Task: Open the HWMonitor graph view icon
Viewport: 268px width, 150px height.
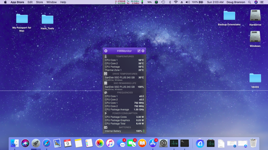Action: (139, 51)
